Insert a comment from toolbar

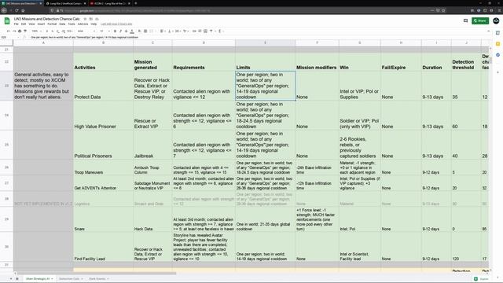200,31
